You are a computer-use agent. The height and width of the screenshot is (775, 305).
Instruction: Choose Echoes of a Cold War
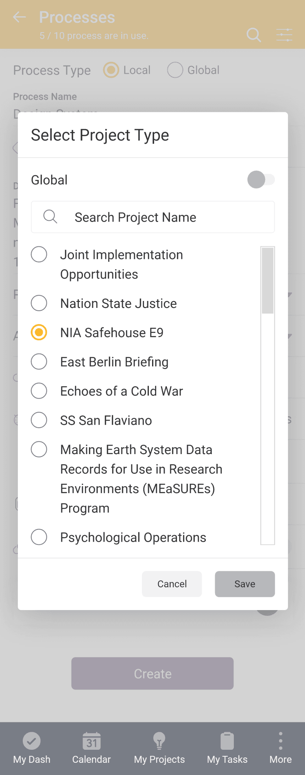coord(39,391)
